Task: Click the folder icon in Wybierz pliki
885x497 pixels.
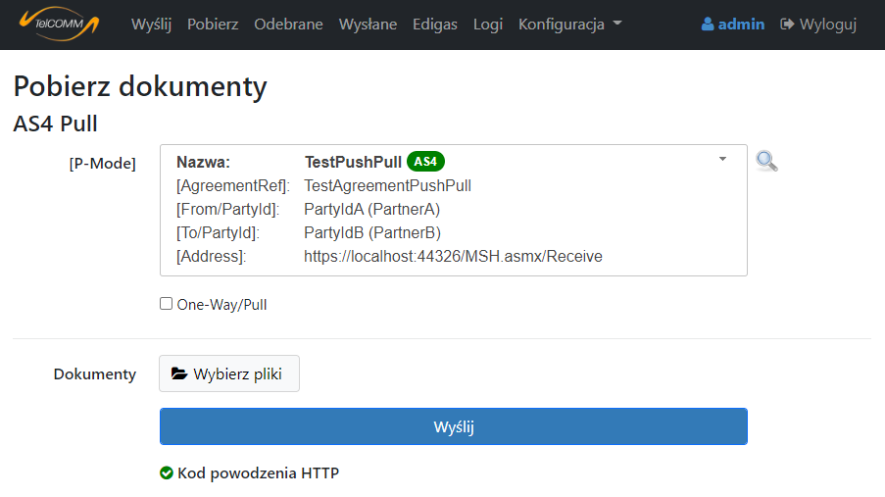Action: (179, 373)
